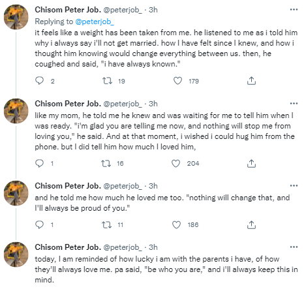Open more options on "like my mom" tweet
The height and width of the screenshot is (289, 306).
tap(294, 104)
